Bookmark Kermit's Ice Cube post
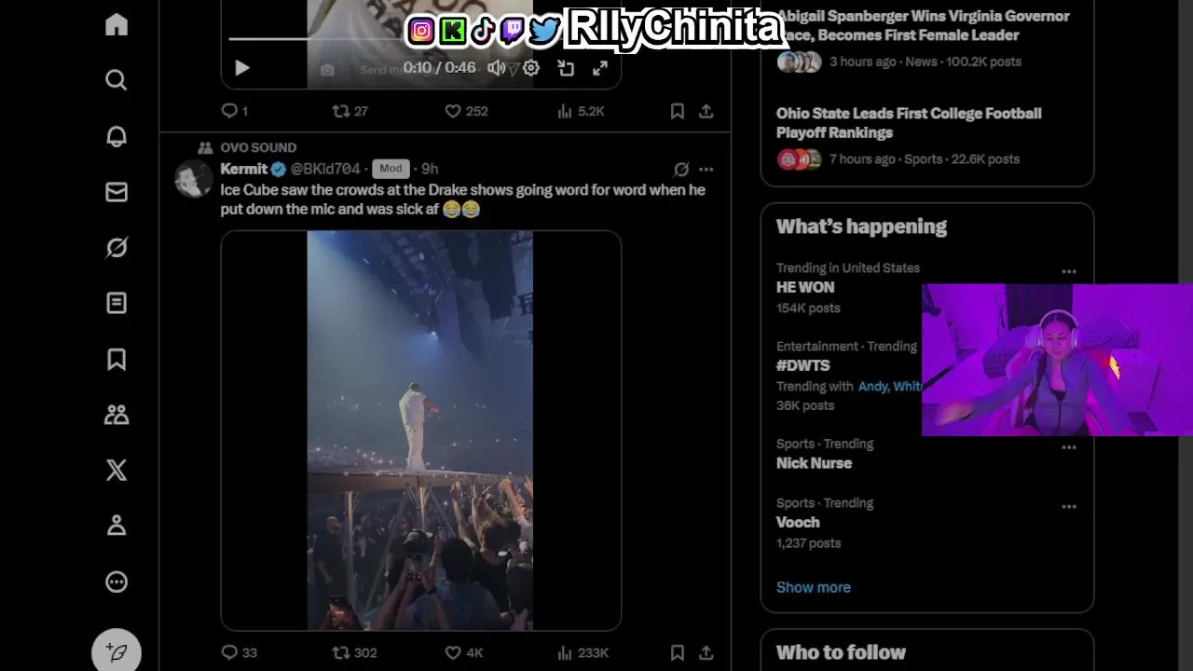The image size is (1193, 671). click(x=678, y=652)
